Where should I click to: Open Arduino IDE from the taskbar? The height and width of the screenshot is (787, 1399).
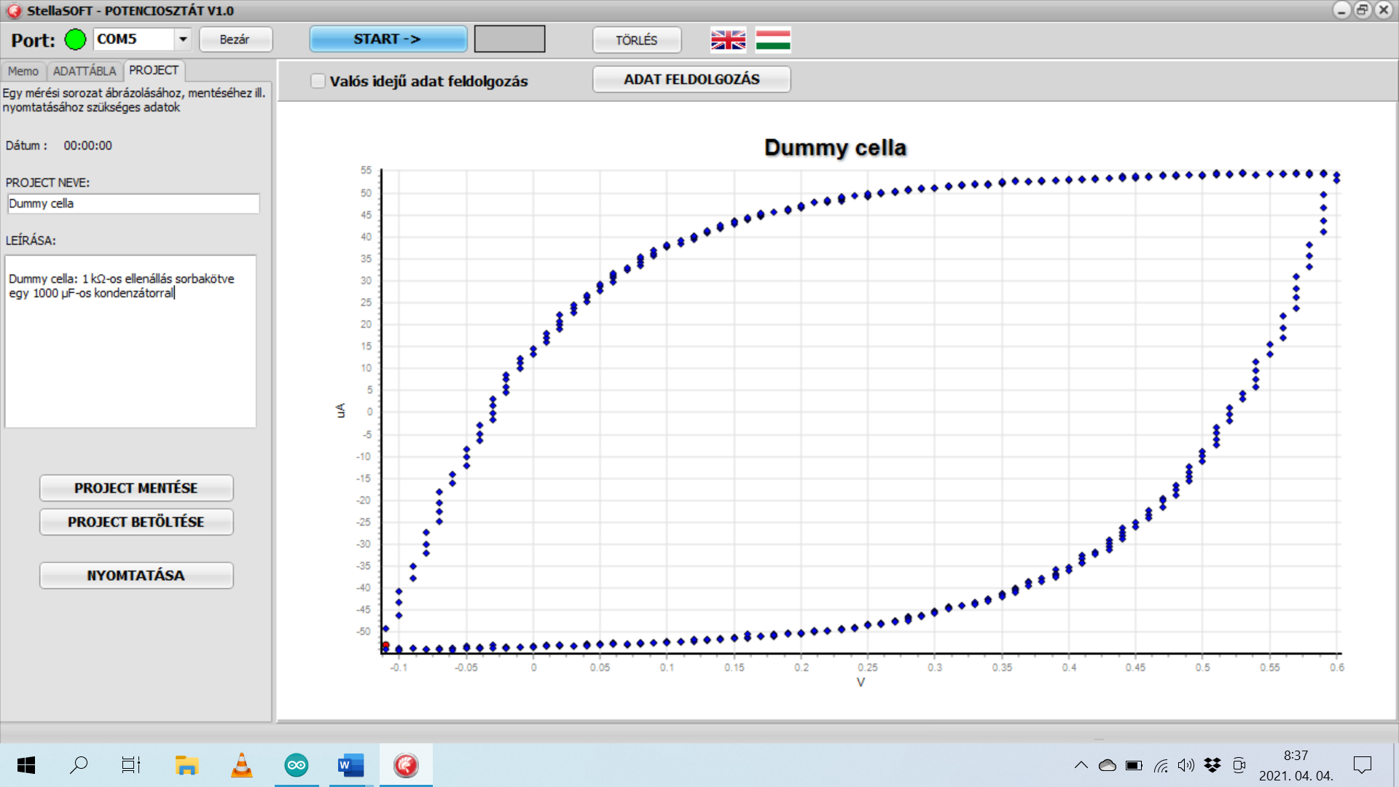click(x=297, y=765)
